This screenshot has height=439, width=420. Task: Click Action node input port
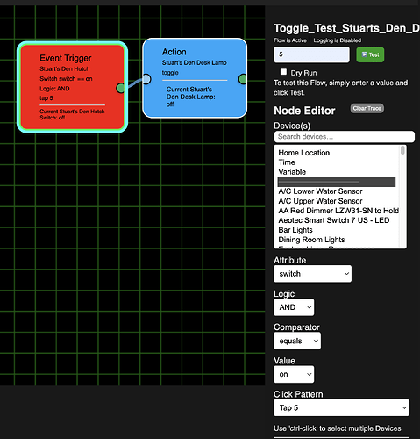pos(146,79)
